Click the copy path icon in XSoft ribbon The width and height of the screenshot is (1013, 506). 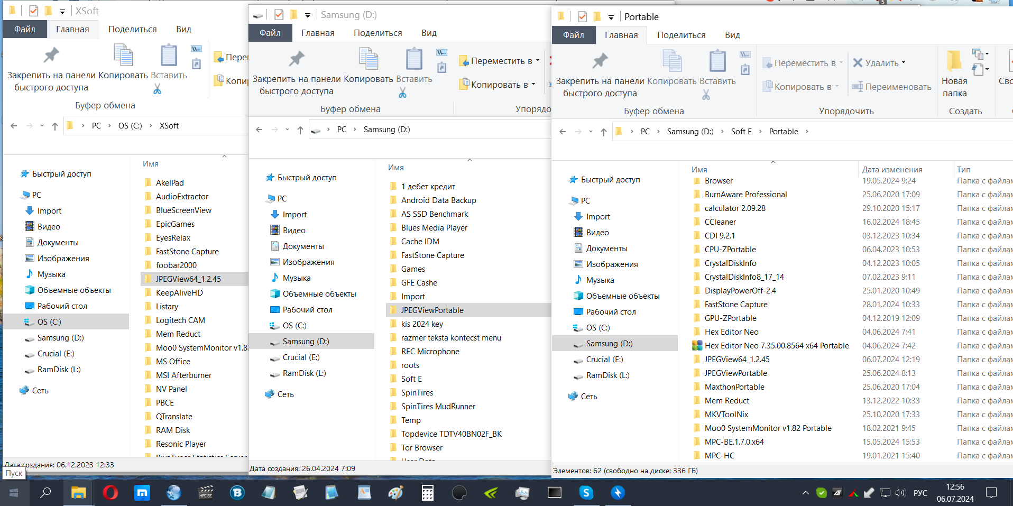[x=196, y=49]
